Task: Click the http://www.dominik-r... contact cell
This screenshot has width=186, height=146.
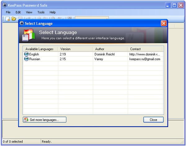Action: coord(144,54)
